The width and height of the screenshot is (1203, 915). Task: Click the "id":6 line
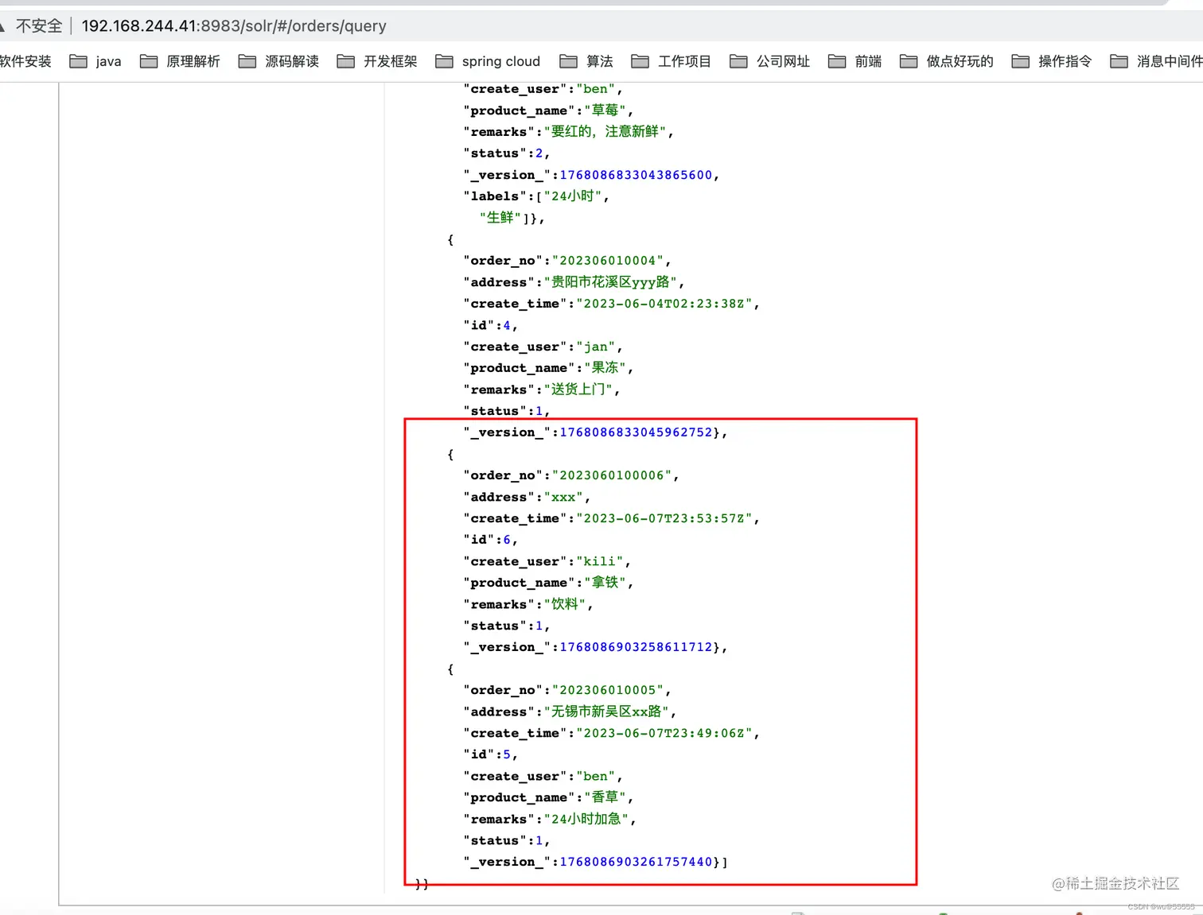point(490,540)
